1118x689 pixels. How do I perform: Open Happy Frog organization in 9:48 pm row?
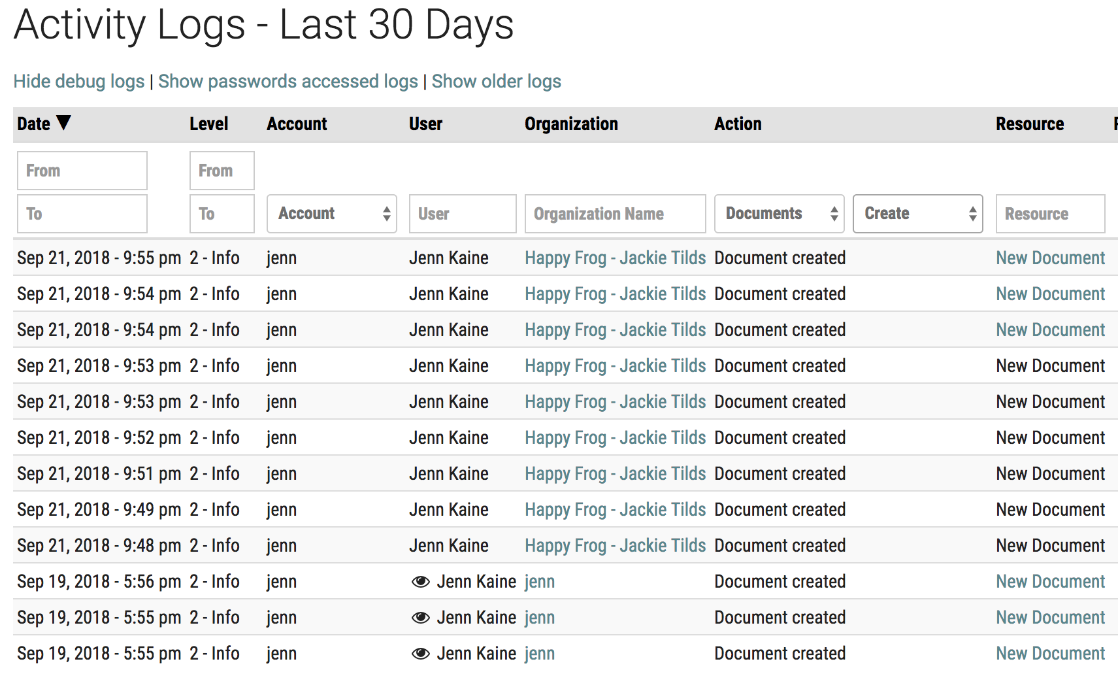[x=615, y=546]
